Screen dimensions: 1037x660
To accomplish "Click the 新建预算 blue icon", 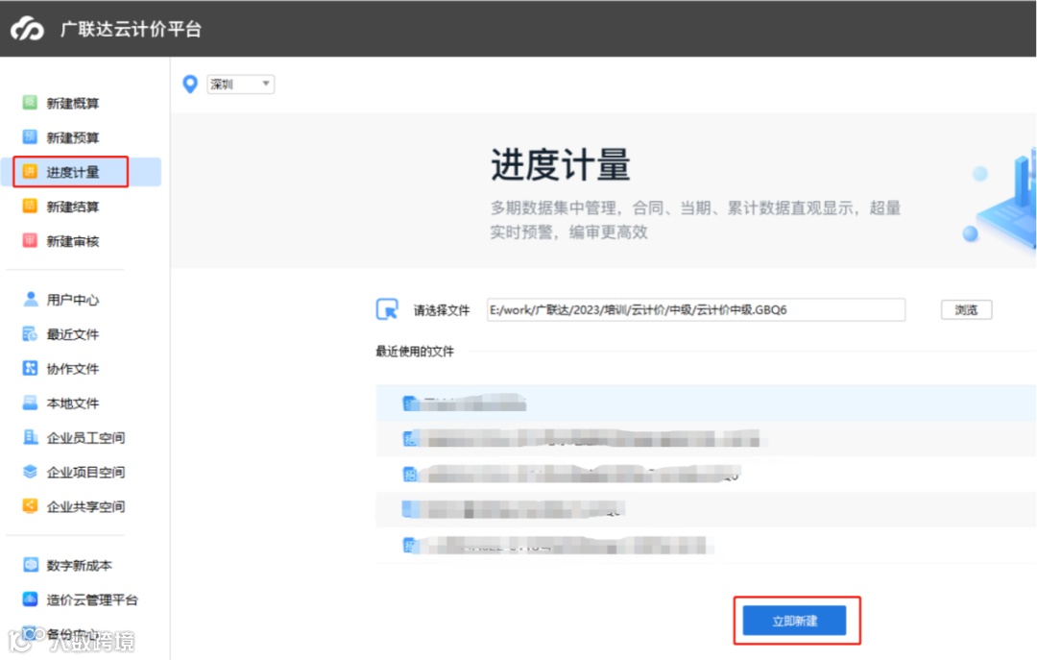I will click(30, 136).
